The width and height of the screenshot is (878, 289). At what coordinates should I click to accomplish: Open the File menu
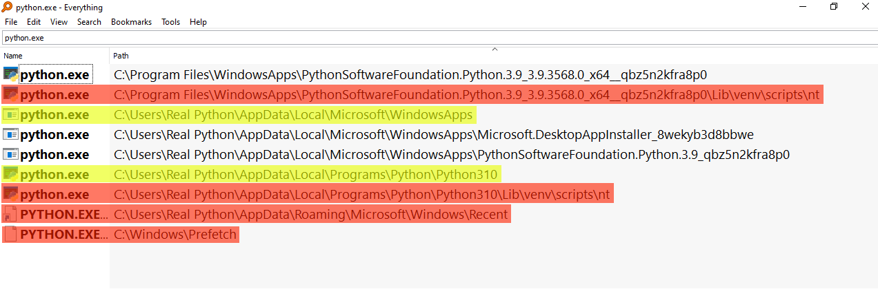click(11, 22)
